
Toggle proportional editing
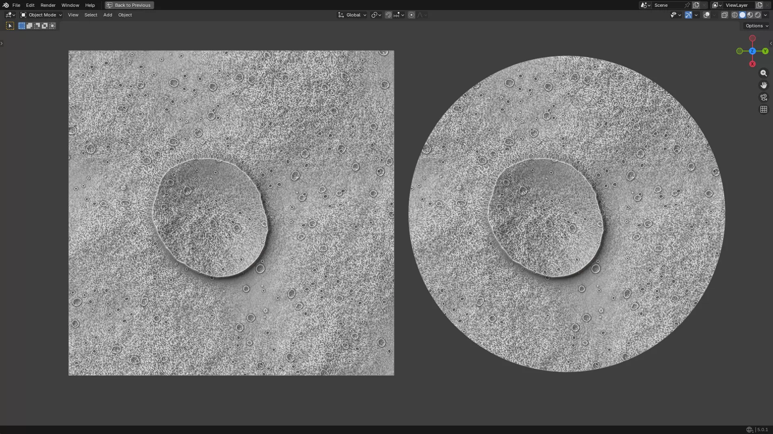pos(411,15)
